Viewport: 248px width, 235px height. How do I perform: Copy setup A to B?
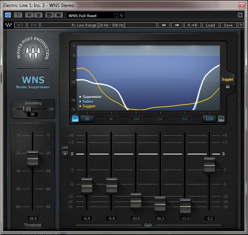point(192,25)
